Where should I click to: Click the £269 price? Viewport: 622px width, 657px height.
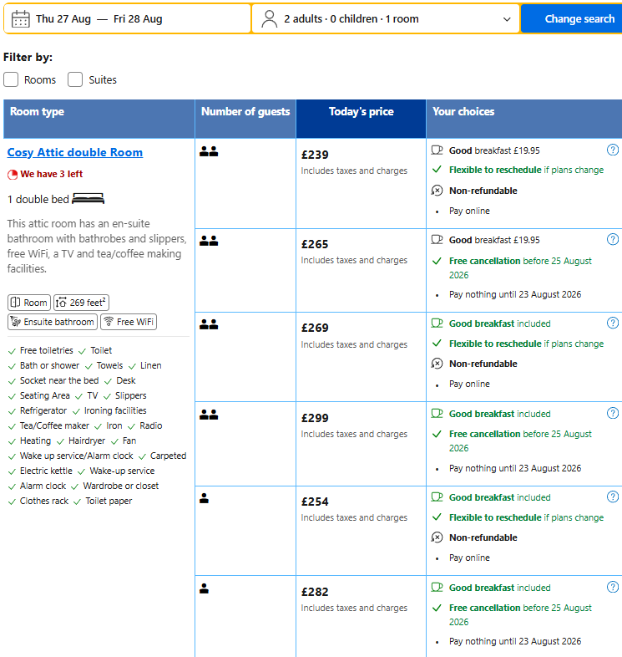(x=315, y=328)
